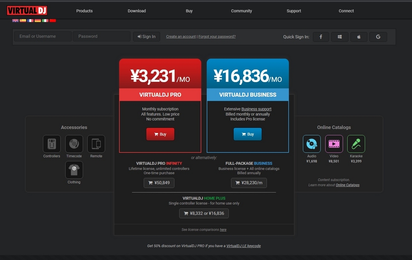Image resolution: width=412 pixels, height=260 pixels.
Task: Open the Buy menu
Action: click(x=189, y=11)
